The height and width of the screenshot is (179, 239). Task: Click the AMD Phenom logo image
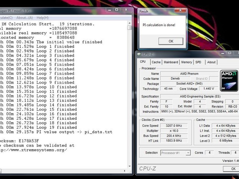[x=229, y=81]
